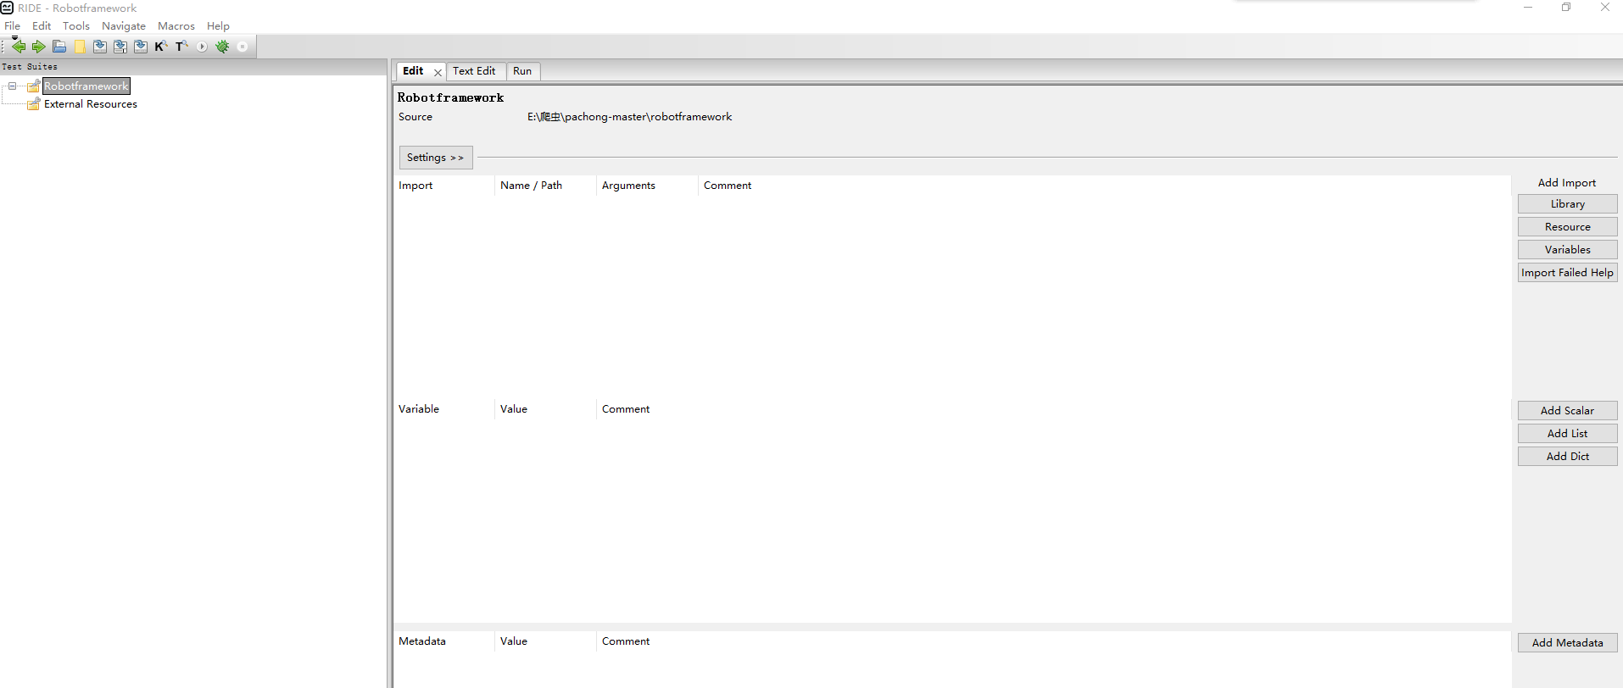1623x688 pixels.
Task: Minimize the RIDE window
Action: [x=1528, y=8]
